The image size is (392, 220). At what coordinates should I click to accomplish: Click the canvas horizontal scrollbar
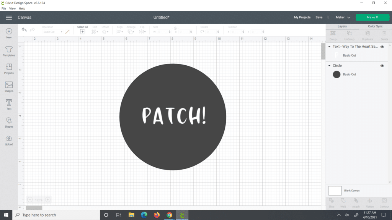tap(34, 208)
